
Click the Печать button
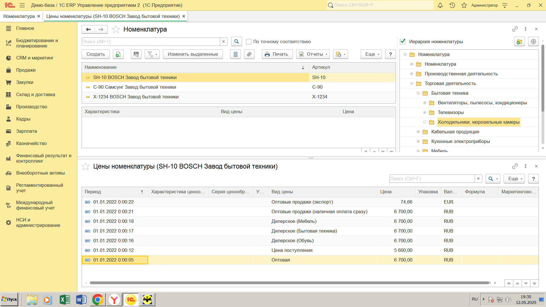(277, 54)
